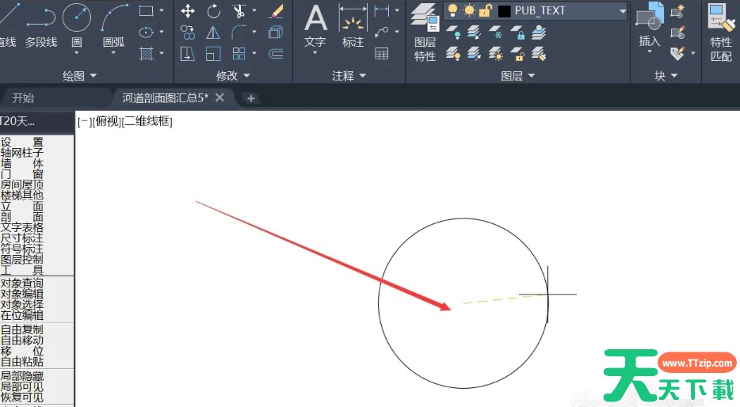Activate the Fillet tool
Screen dimensions: 740x407
(238, 32)
